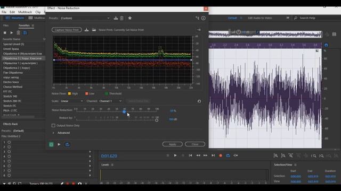Viewport: 341px width, 191px height.
Task: Save the current effect preset icon
Action: point(116,18)
